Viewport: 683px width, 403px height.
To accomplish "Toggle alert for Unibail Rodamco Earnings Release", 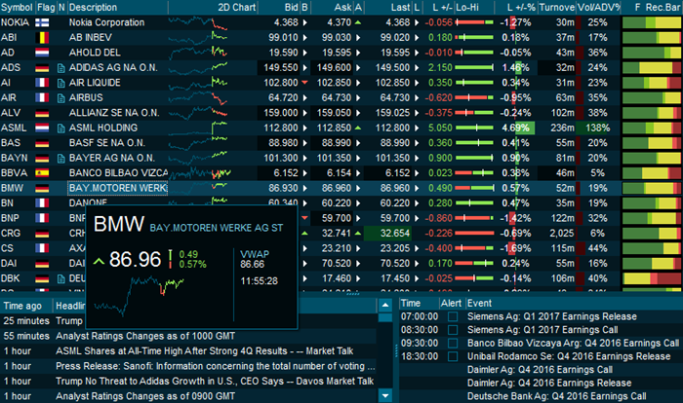I will tap(453, 356).
